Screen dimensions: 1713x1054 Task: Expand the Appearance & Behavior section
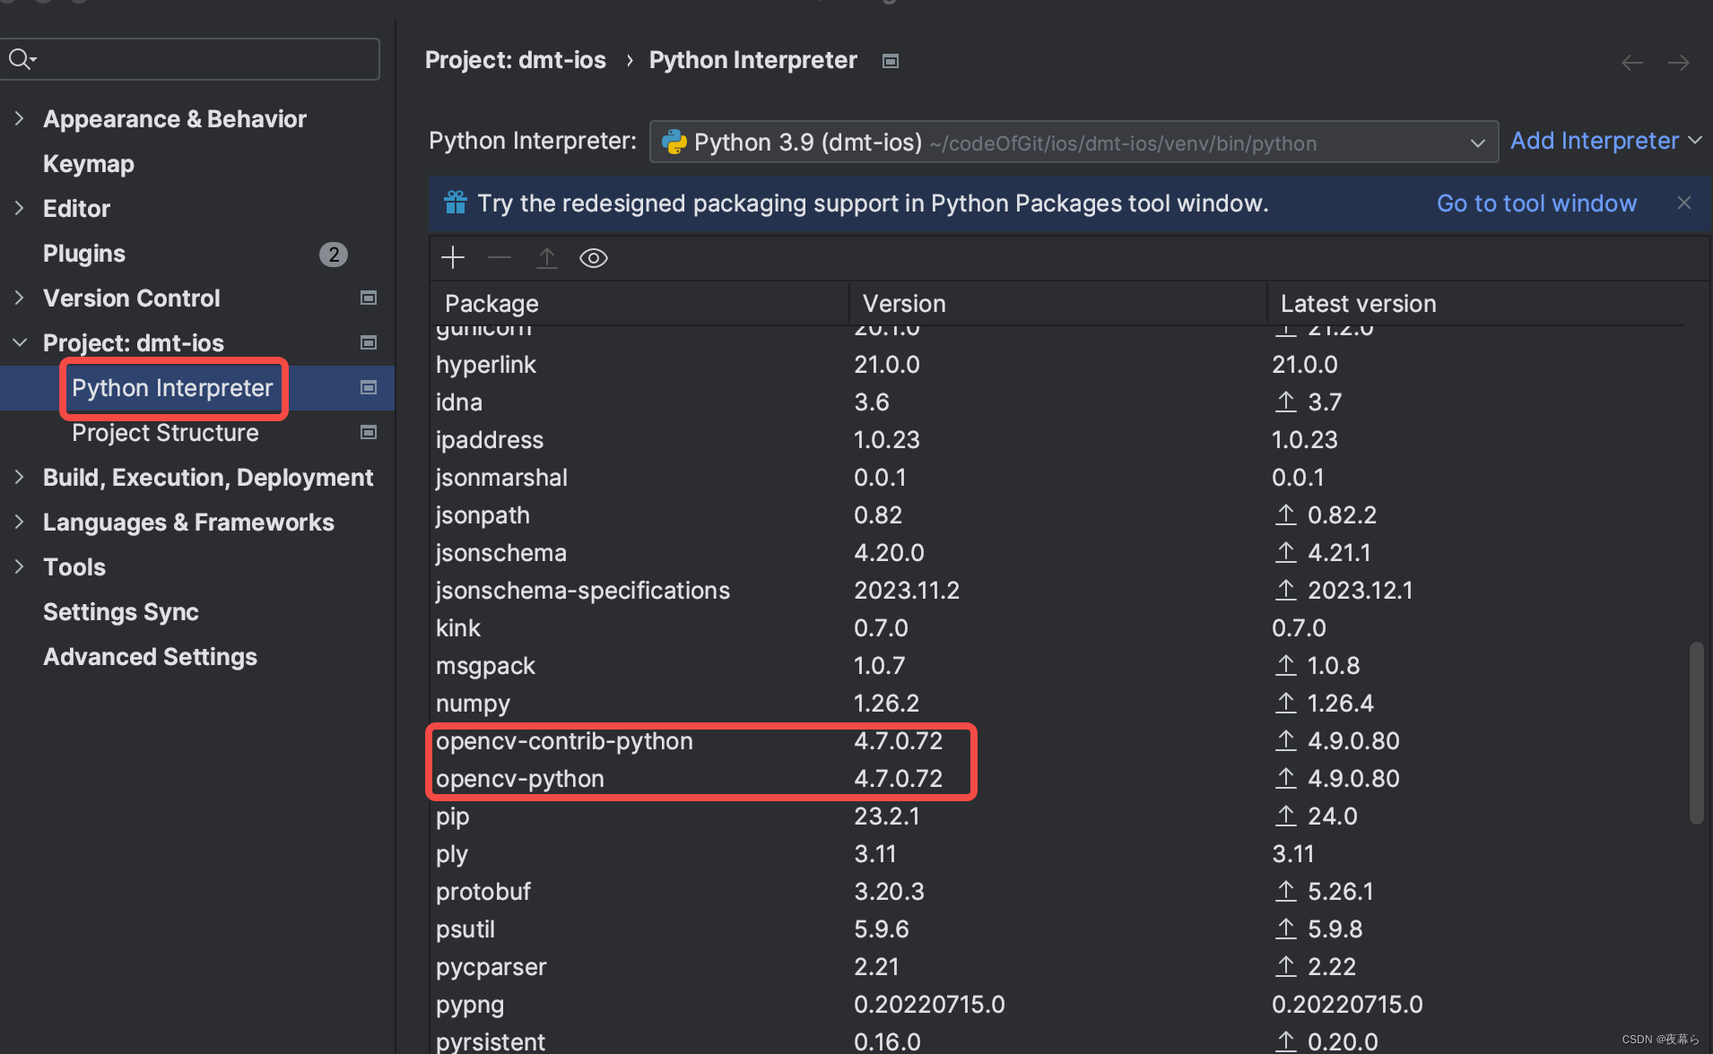[x=20, y=118]
